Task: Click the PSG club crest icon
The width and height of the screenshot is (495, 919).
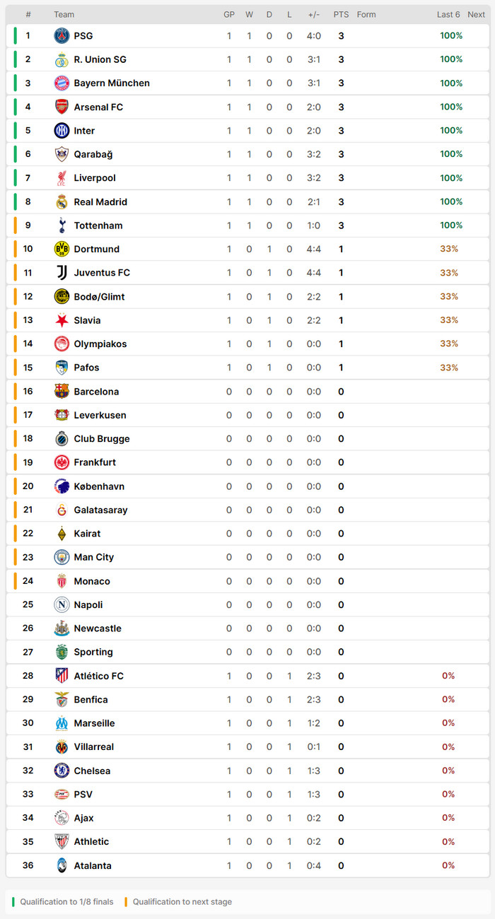Action: (x=62, y=36)
